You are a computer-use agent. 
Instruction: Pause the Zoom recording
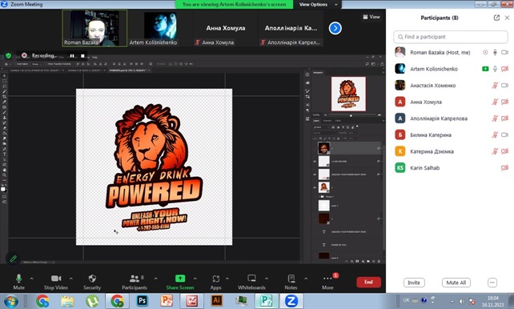72,56
